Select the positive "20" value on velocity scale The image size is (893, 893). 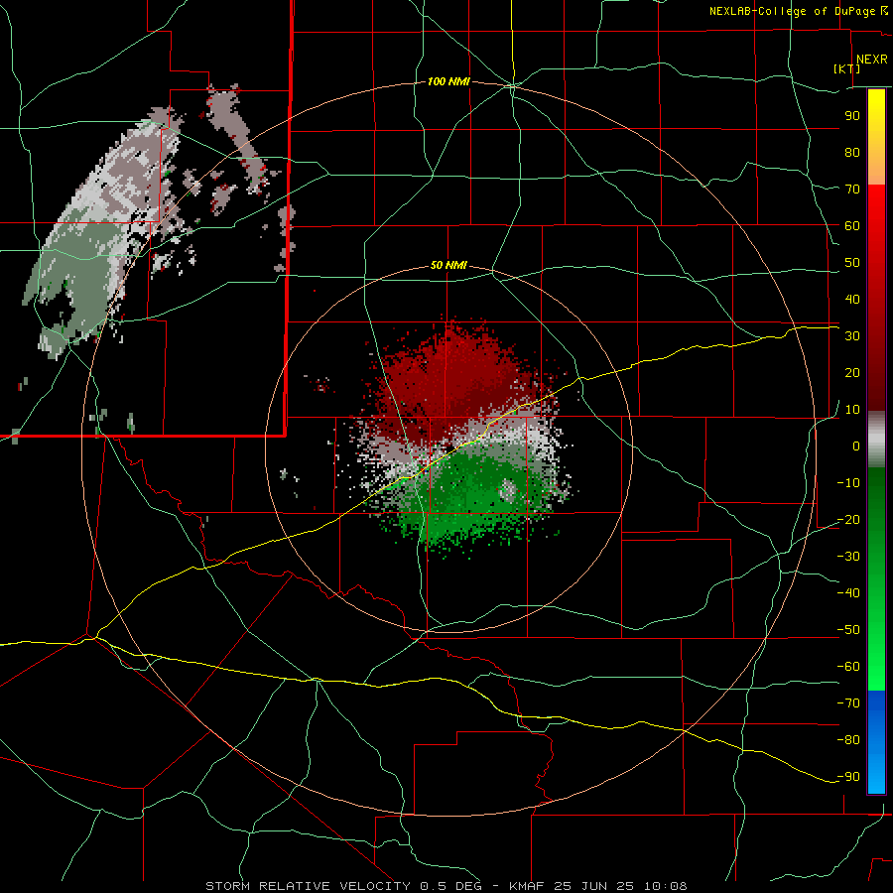tap(852, 373)
